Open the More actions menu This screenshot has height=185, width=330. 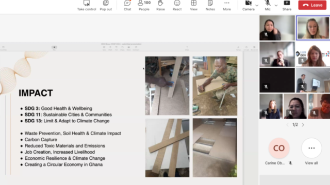227,6
